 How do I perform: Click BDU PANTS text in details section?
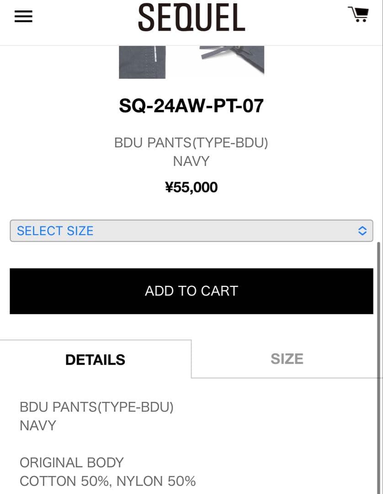coord(96,407)
